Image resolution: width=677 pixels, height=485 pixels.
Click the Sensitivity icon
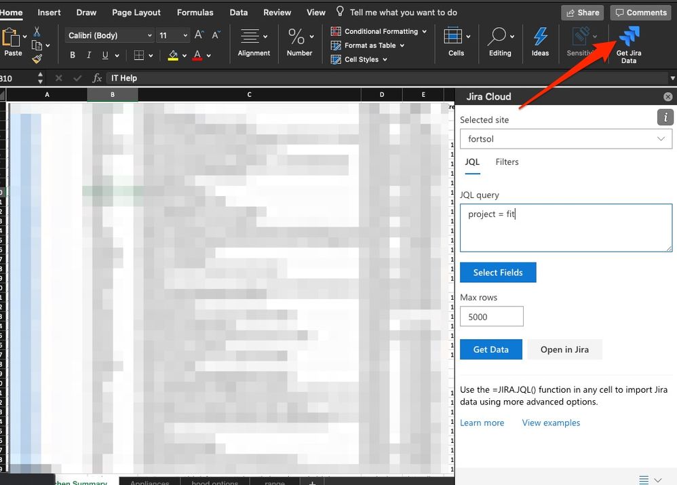click(x=581, y=36)
